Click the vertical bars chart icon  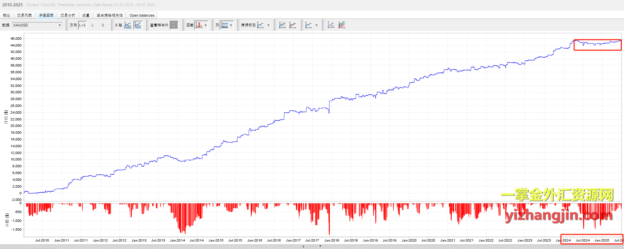282,25
